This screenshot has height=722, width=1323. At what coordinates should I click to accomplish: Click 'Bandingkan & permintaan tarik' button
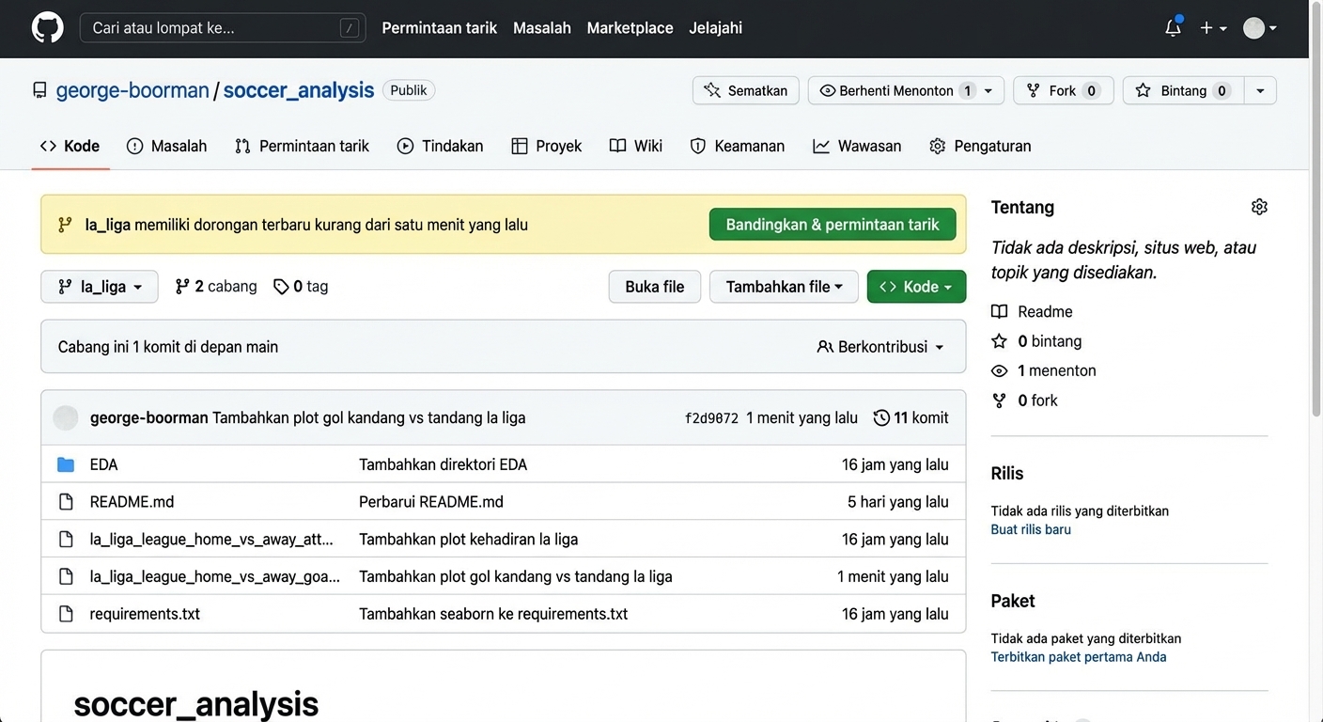[833, 225]
